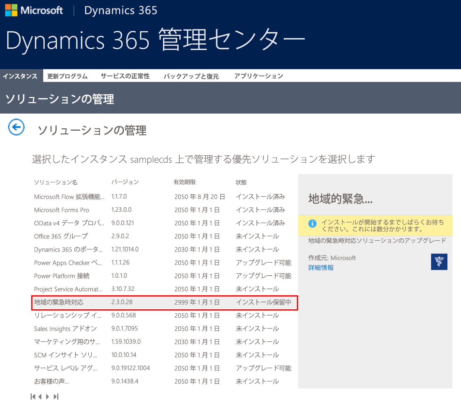Go to first page pagination icon

pyautogui.click(x=33, y=396)
